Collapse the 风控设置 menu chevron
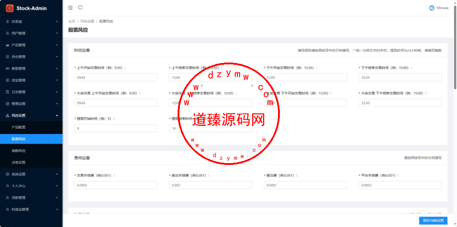Viewport: 457px width, 227px height. [x=57, y=116]
